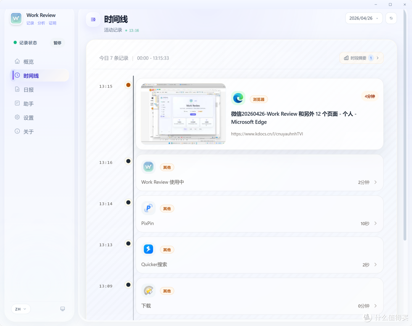The height and width of the screenshot is (326, 412).
Task: Open the ZH language dropdown
Action: click(x=21, y=309)
